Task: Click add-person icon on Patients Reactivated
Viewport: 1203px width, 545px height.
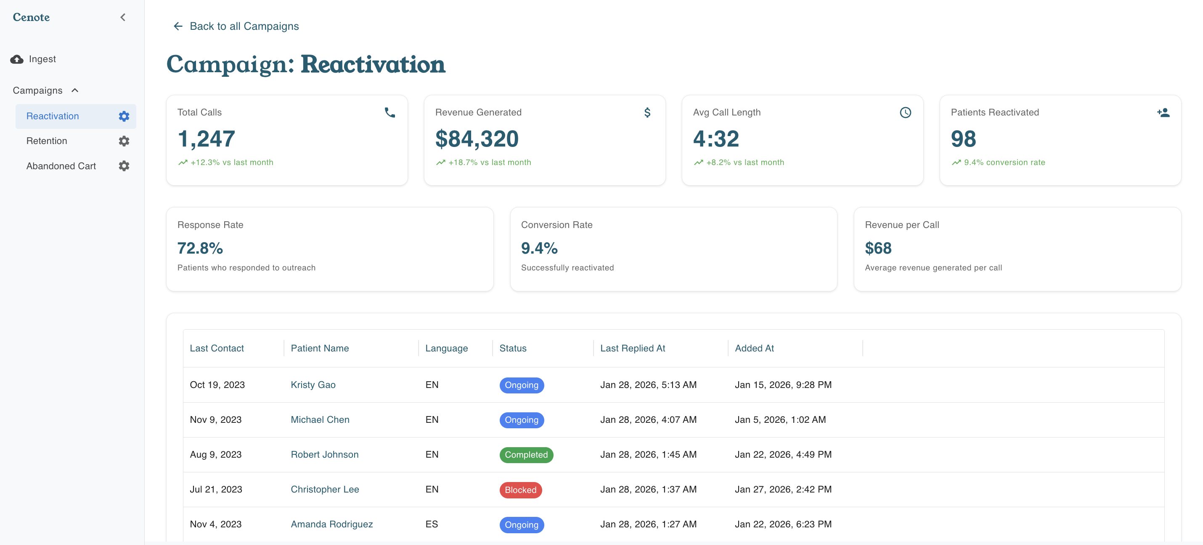Action: tap(1163, 113)
